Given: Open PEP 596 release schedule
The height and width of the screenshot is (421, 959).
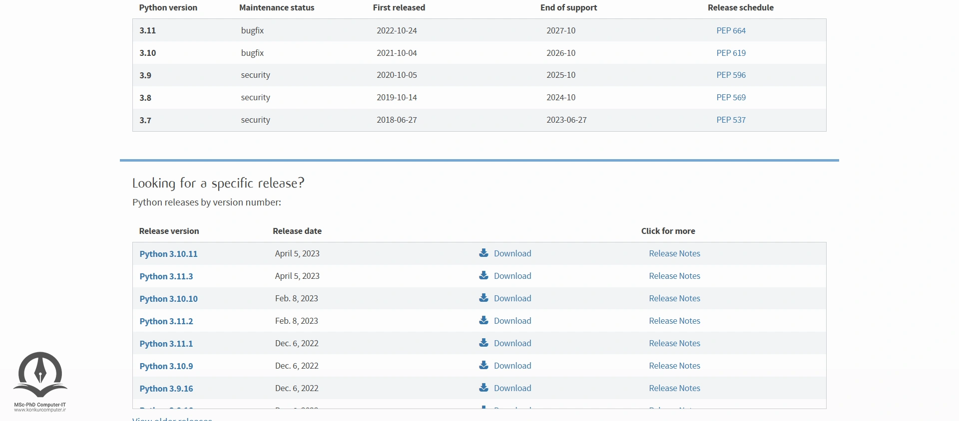Looking at the screenshot, I should (731, 75).
